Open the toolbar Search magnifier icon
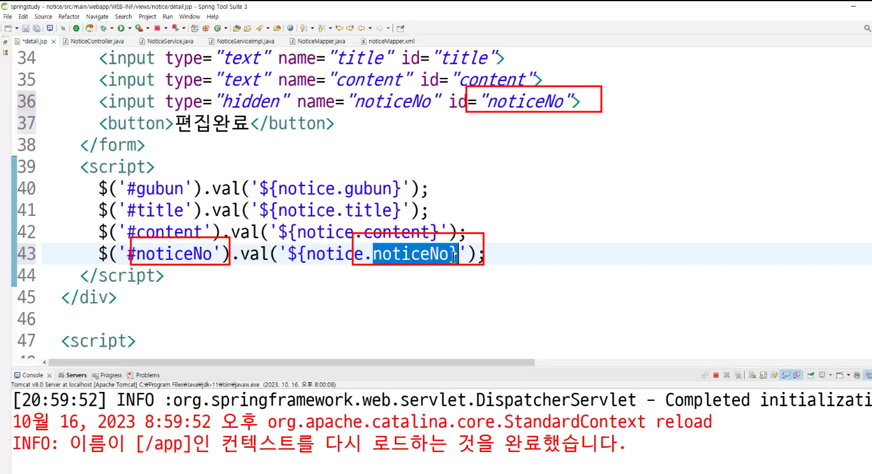872x474 pixels. [867, 28]
